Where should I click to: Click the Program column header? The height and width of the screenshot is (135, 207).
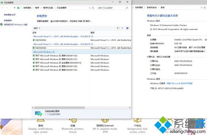(92, 32)
